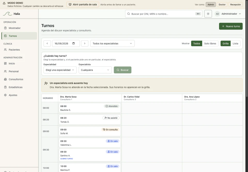248x172 pixels.
Task: Open Todos los especialistas dropdown
Action: coord(112,43)
